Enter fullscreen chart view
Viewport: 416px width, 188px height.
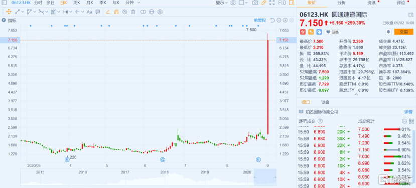point(272,3)
